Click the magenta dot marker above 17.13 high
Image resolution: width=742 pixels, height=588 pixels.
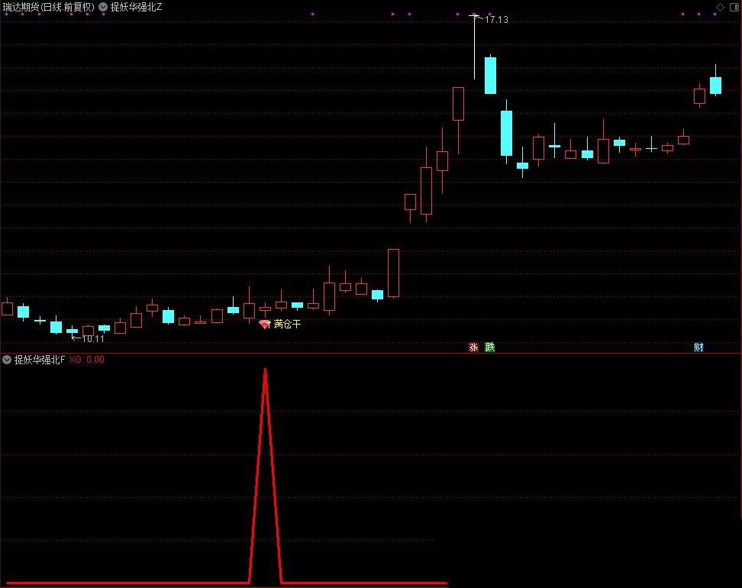pyautogui.click(x=474, y=15)
